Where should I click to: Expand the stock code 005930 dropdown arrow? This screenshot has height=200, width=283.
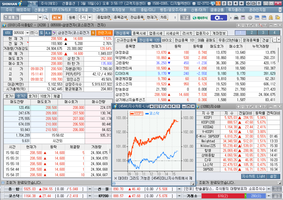27,33
